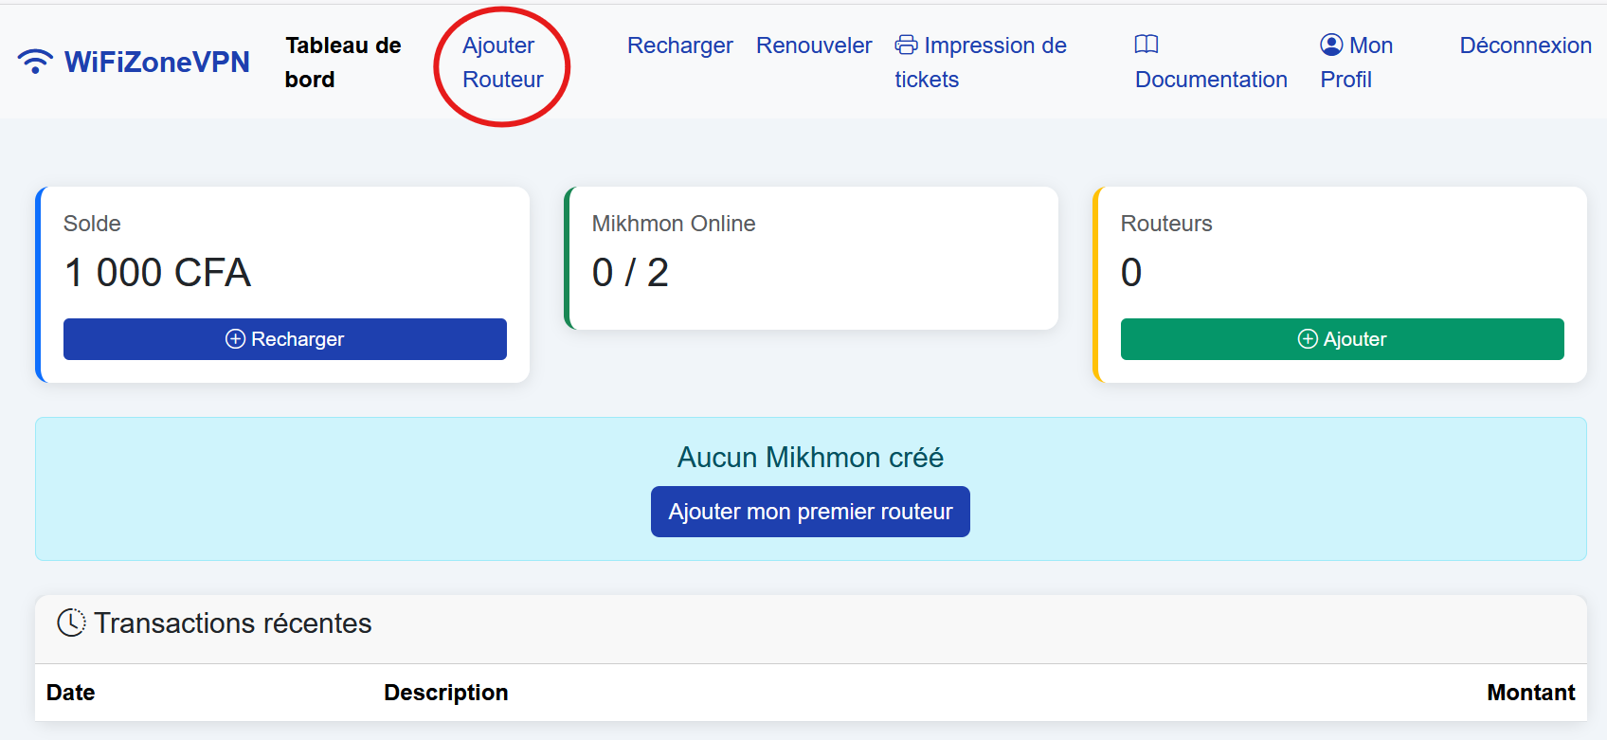The image size is (1607, 740).
Task: Open the Documentation link
Action: point(1210,80)
